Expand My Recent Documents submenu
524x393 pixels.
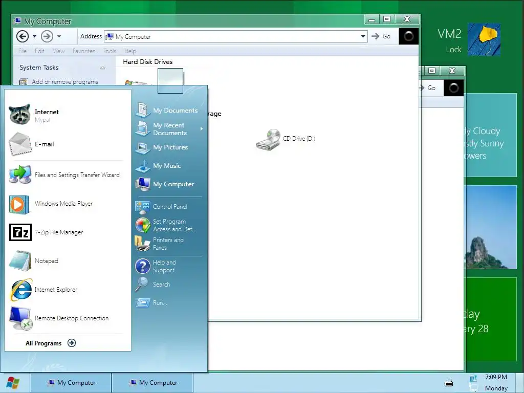pyautogui.click(x=202, y=128)
